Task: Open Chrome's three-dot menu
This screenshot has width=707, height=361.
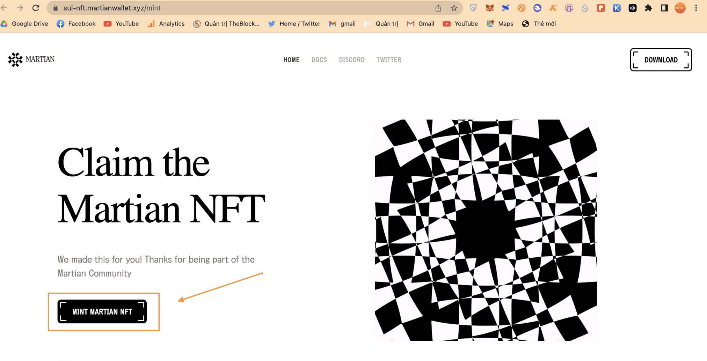Action: (x=696, y=8)
